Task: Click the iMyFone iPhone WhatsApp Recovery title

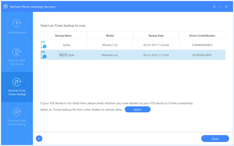Action: (33, 7)
